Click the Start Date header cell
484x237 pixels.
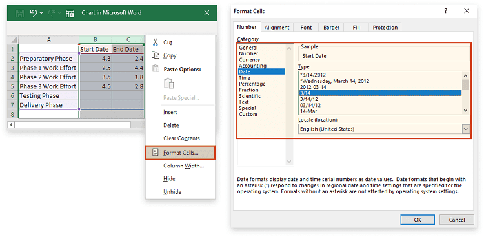point(96,49)
